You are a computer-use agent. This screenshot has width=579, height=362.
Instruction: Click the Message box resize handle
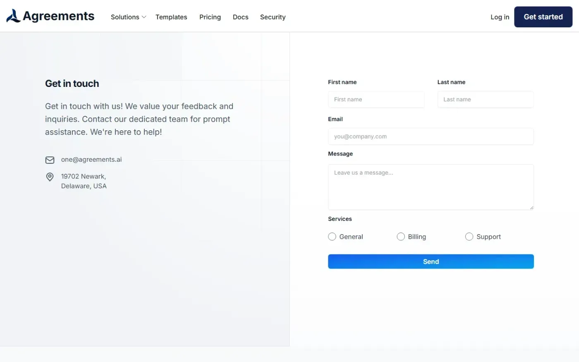point(531,207)
